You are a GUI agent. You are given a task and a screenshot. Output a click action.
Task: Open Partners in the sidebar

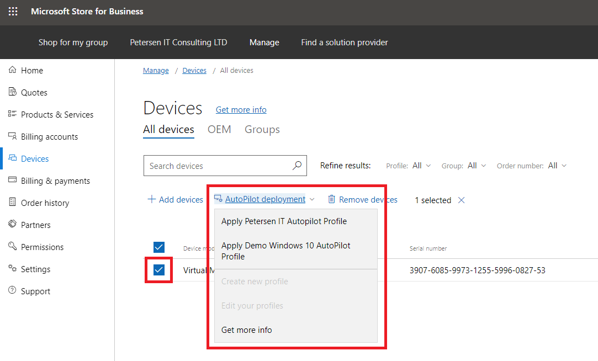point(35,225)
